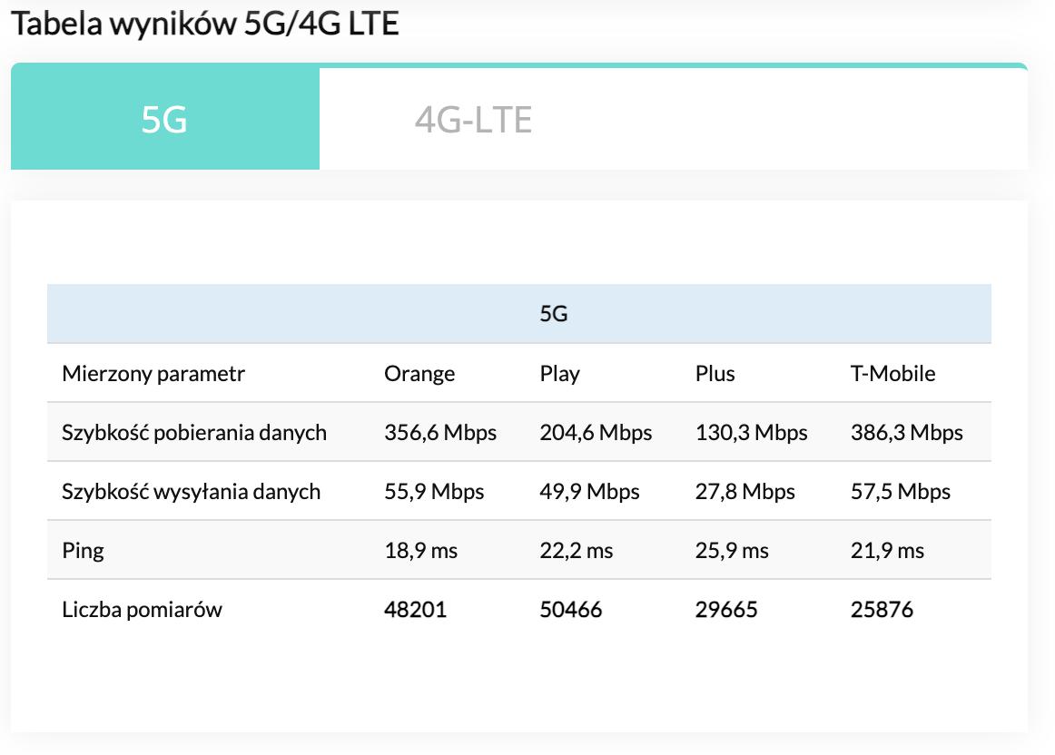Click T-Mobile download speed 386,3 Mbps

[x=906, y=432]
